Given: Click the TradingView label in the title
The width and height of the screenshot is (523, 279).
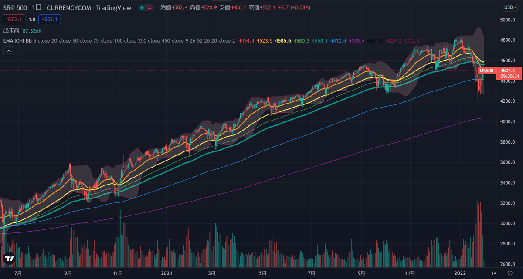Looking at the screenshot, I should coord(113,7).
